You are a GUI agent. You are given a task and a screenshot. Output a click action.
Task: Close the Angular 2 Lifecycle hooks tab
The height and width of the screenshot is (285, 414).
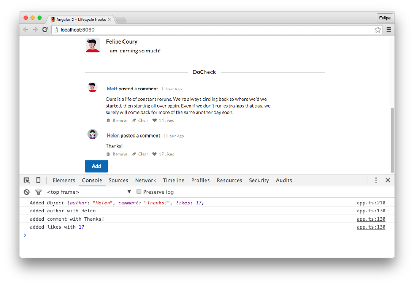[109, 19]
